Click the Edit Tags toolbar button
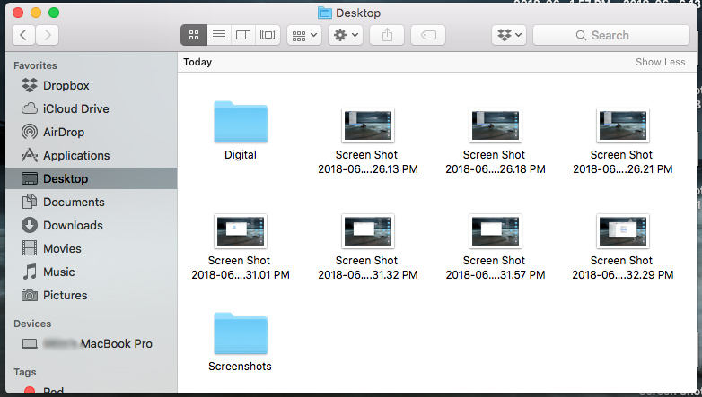Screen dimensions: 702x397 pyautogui.click(x=428, y=35)
